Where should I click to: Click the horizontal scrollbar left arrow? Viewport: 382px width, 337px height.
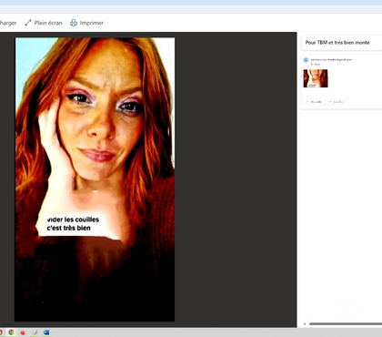[305, 324]
